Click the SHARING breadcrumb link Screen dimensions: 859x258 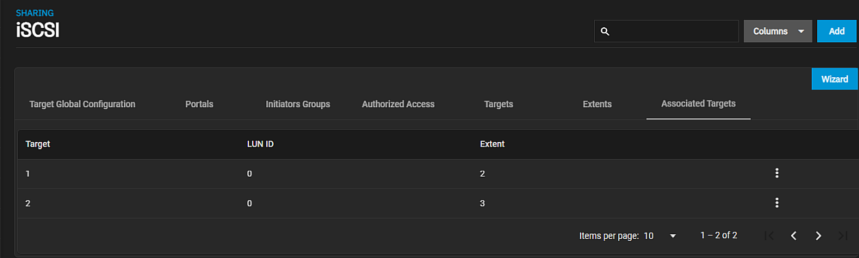point(35,13)
